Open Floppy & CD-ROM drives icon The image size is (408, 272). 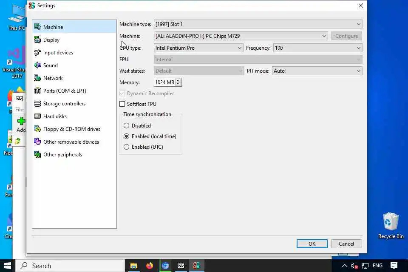37,129
